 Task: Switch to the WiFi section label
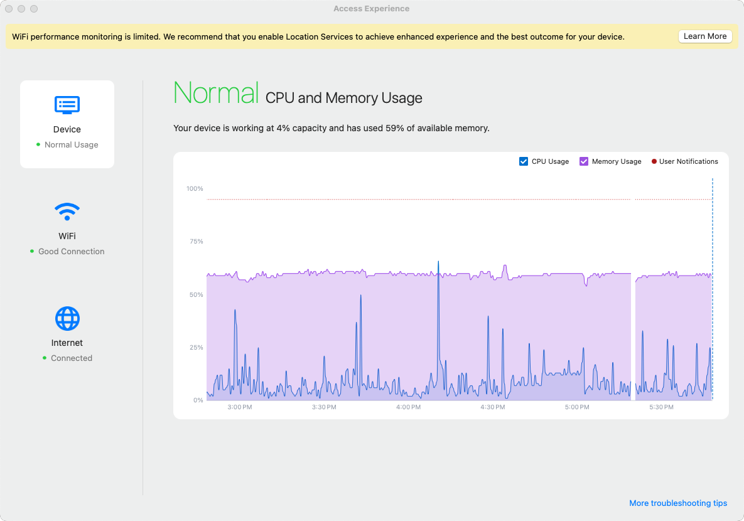click(x=67, y=236)
